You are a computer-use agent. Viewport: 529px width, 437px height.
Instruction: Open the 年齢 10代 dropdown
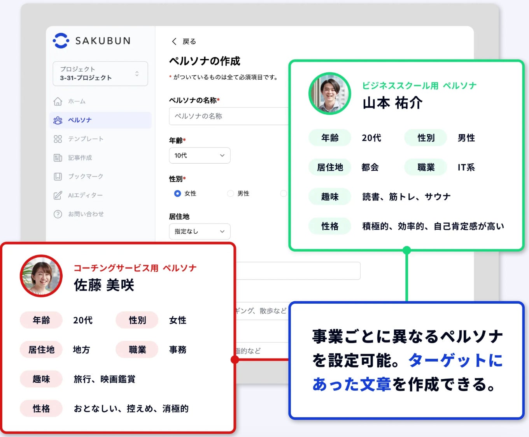click(200, 156)
